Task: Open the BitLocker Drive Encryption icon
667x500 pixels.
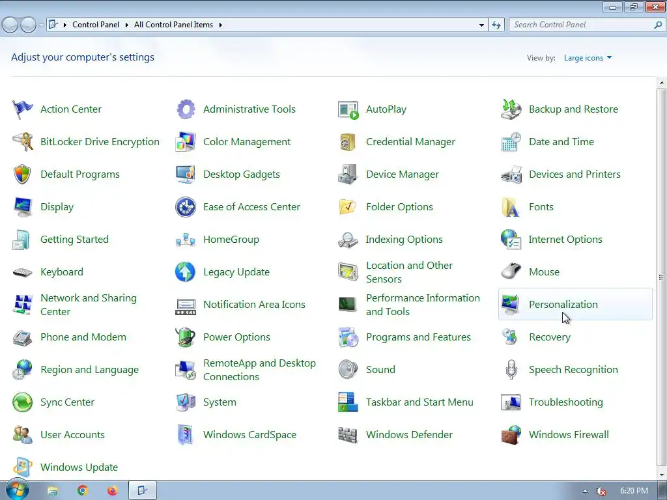Action: click(22, 141)
